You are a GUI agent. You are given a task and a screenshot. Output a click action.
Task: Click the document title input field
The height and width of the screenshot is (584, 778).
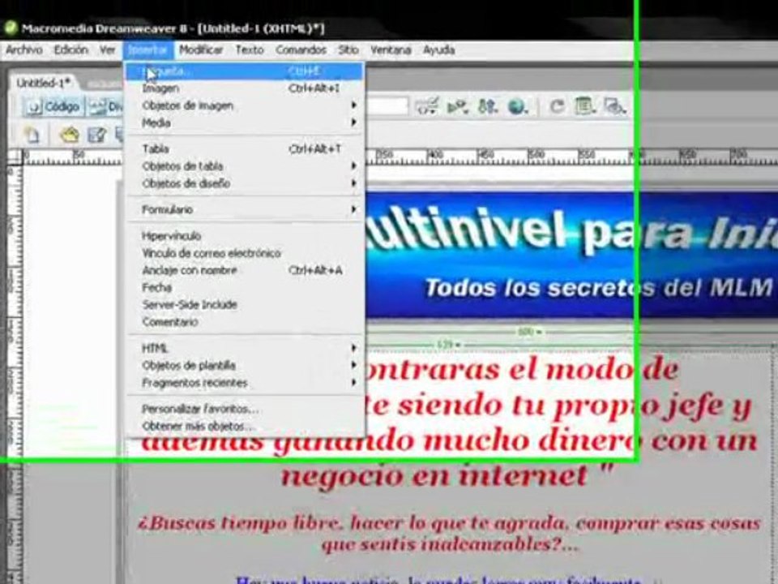point(387,107)
